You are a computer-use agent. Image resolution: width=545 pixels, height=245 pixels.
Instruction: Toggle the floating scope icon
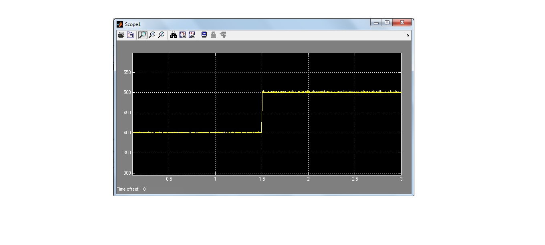(x=204, y=35)
